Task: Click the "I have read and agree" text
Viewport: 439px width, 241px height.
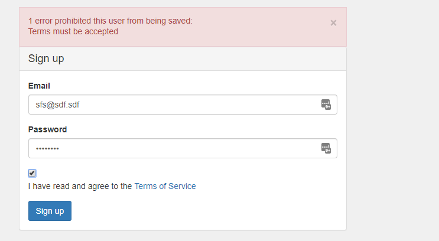Action: click(x=80, y=186)
